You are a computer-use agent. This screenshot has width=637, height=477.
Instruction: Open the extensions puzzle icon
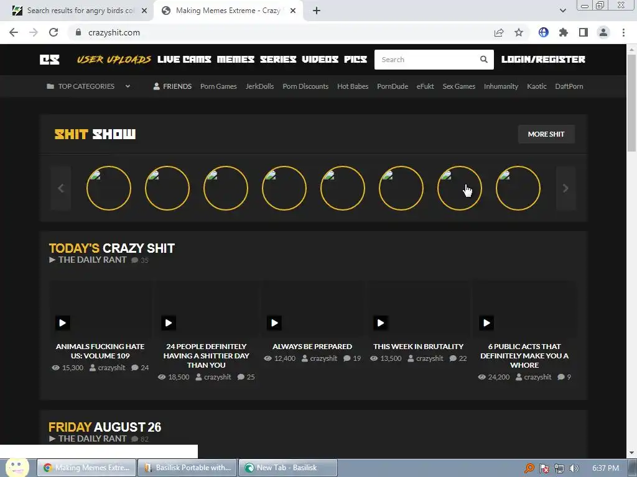click(564, 32)
